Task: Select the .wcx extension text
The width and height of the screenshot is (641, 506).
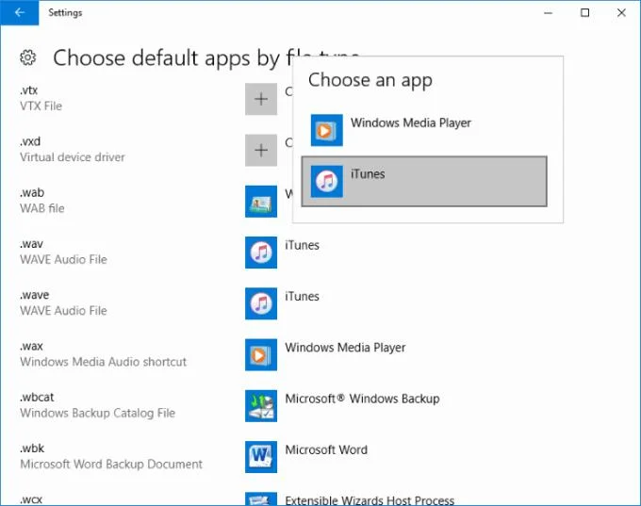Action: point(31,499)
